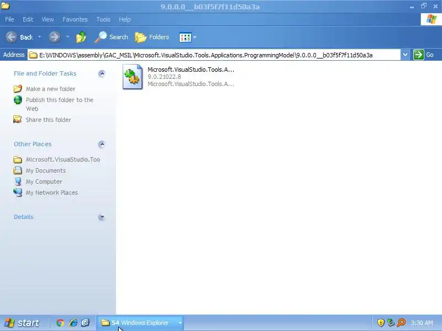The image size is (442, 331).
Task: Open the Help menu
Action: click(x=125, y=19)
